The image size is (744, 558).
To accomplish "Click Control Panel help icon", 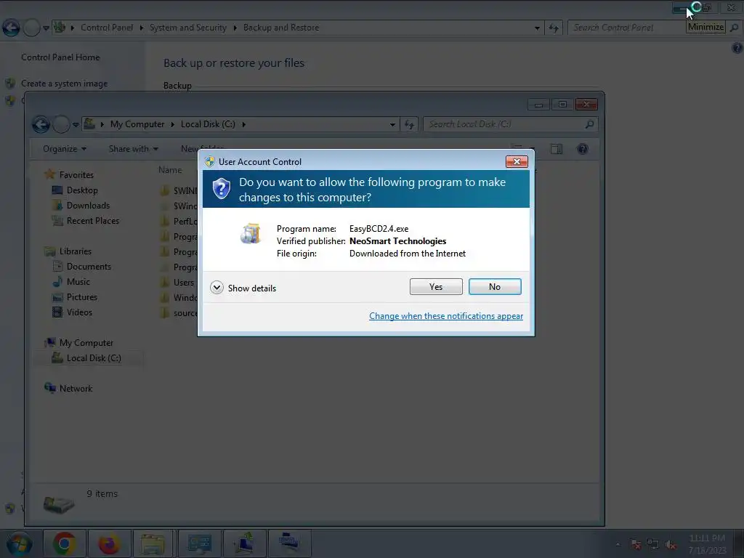I will 737,48.
